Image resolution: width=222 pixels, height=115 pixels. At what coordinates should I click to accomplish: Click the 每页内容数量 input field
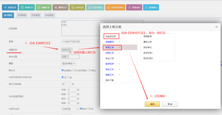point(66,84)
